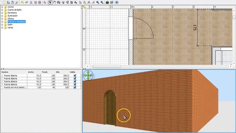Zoom in on the plan
Viewport: 236px width, 133px height.
pos(98,3)
